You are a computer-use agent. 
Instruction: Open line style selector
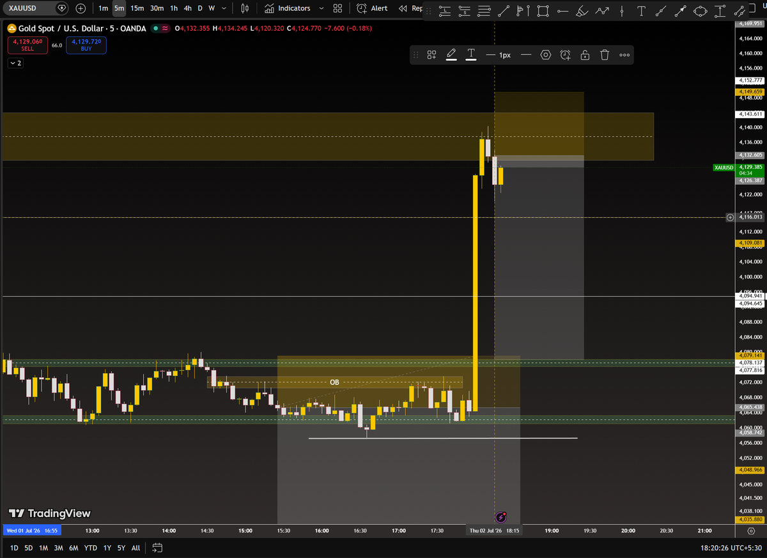526,55
